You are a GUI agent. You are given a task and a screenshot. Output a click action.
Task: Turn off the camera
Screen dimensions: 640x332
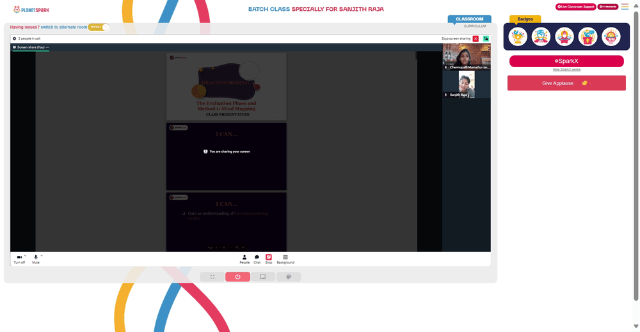19,259
